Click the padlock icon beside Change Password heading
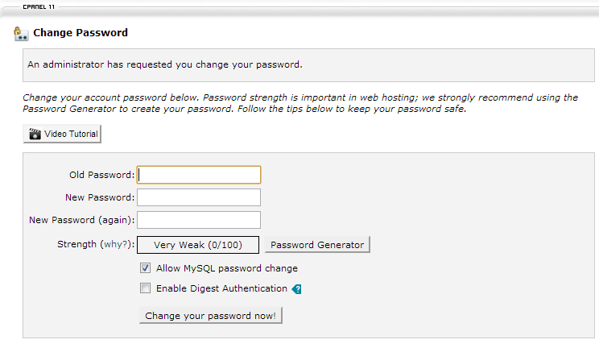This screenshot has width=599, height=348. pos(21,34)
